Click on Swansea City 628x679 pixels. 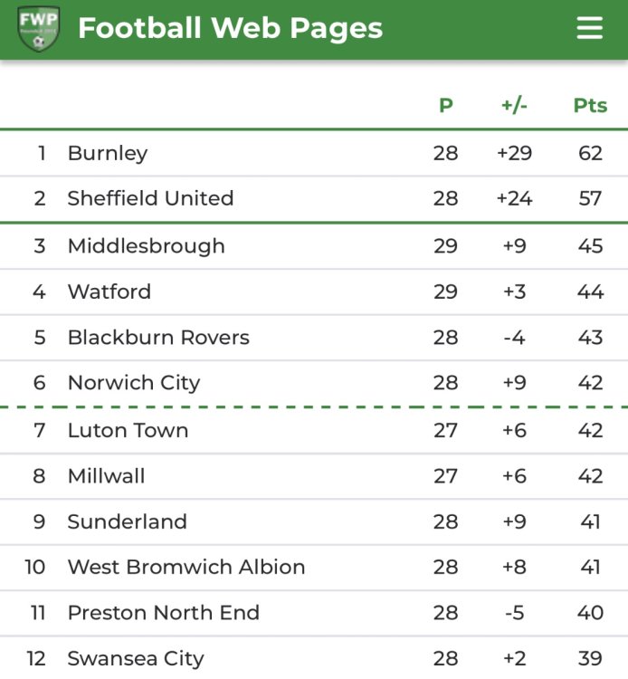click(136, 659)
